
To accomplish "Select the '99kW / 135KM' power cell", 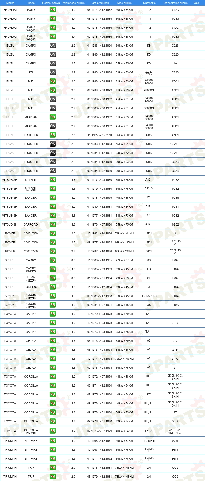I will tap(125, 242).
